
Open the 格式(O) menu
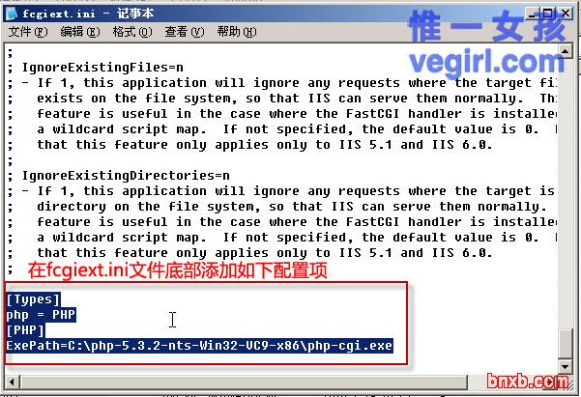click(x=132, y=32)
